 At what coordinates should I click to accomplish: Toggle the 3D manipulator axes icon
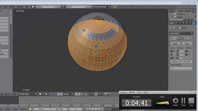pyautogui.click(x=52, y=94)
